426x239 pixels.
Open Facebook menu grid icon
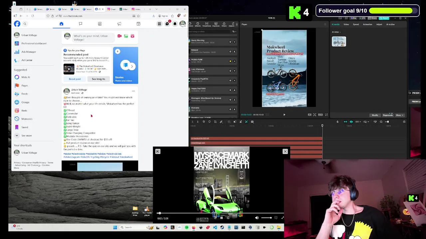159,24
